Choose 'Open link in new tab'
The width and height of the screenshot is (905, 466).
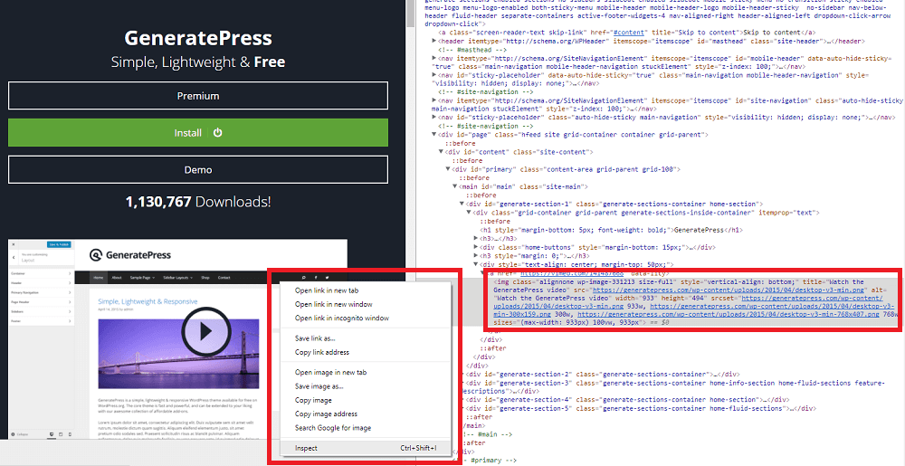click(327, 290)
